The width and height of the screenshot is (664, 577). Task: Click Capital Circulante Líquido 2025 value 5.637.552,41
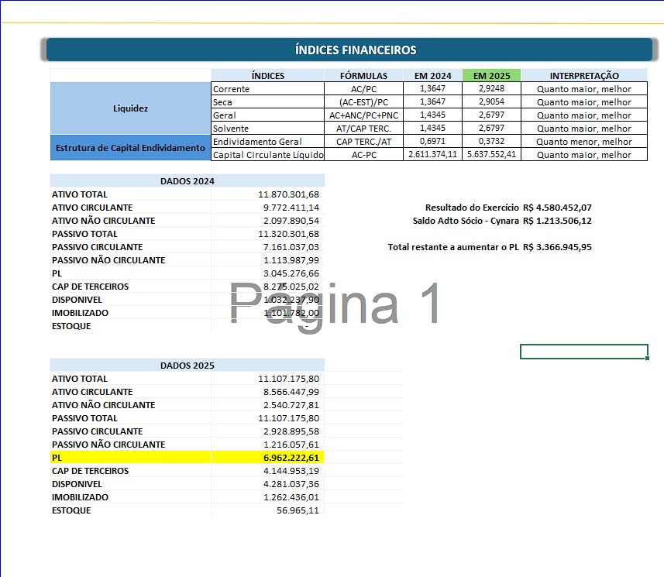491,155
